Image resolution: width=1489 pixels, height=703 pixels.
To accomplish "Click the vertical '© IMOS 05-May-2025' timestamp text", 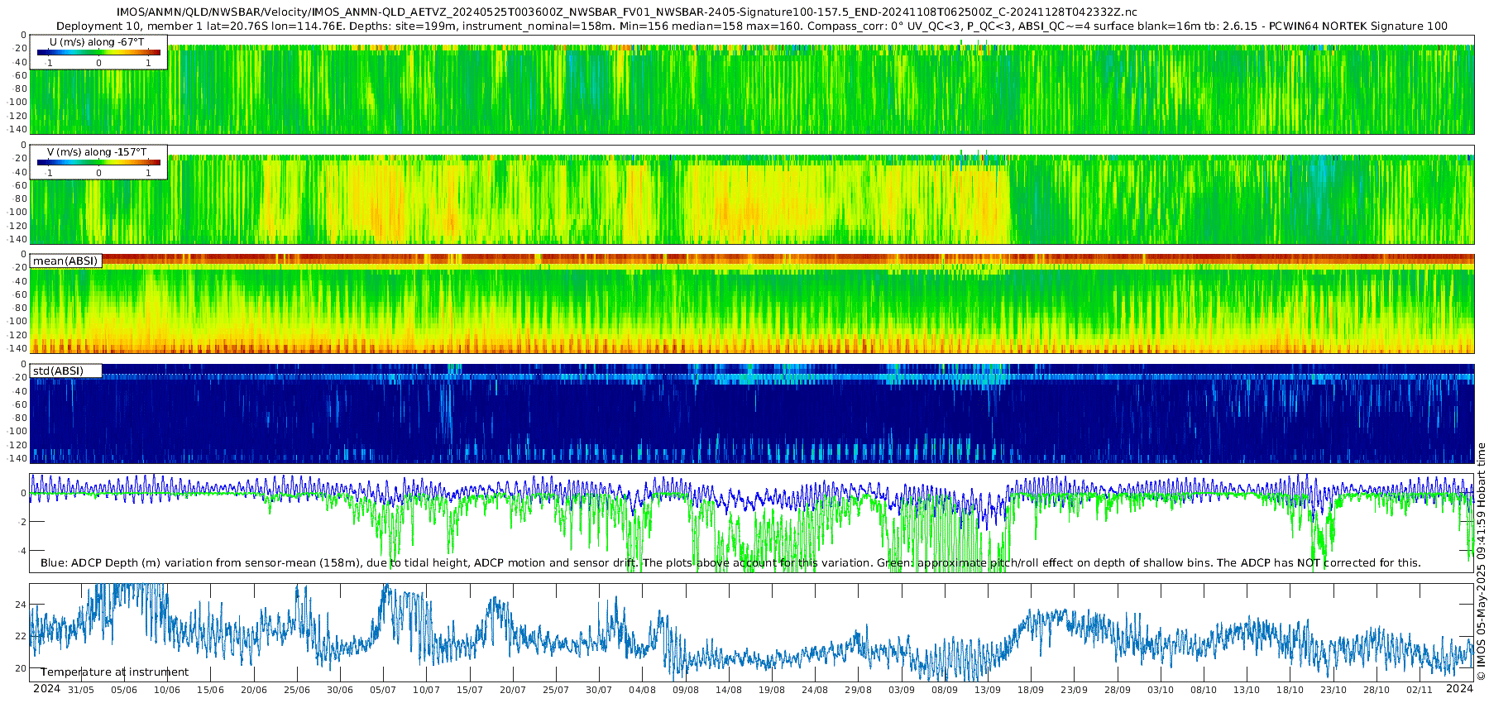I will click(1481, 562).
